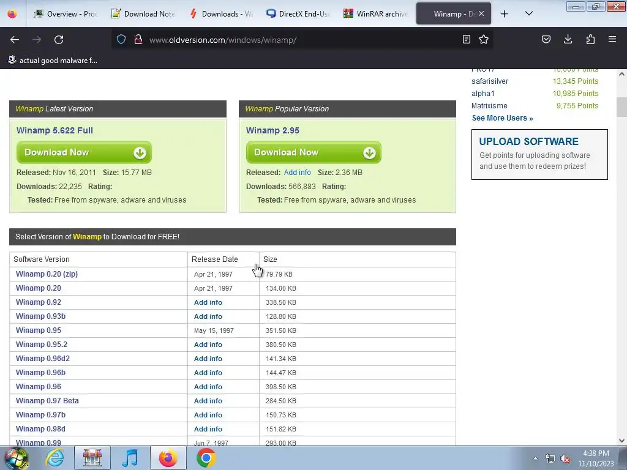Switch to the DirectX End-User tab

(298, 14)
